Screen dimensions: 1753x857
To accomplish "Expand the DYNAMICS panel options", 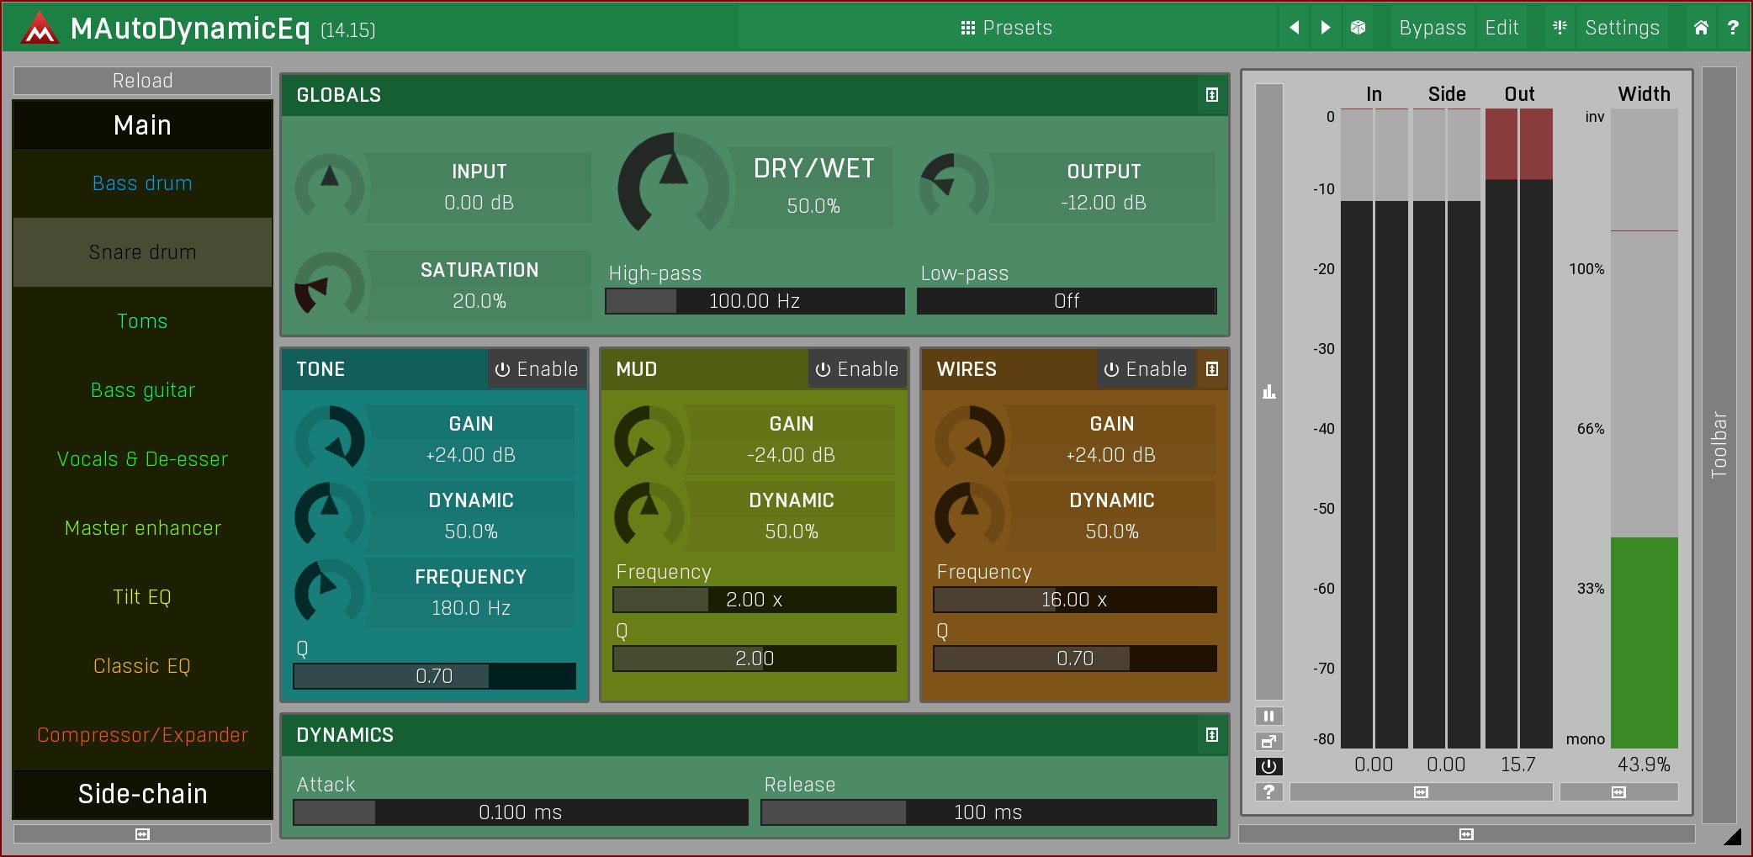I will pyautogui.click(x=1211, y=735).
